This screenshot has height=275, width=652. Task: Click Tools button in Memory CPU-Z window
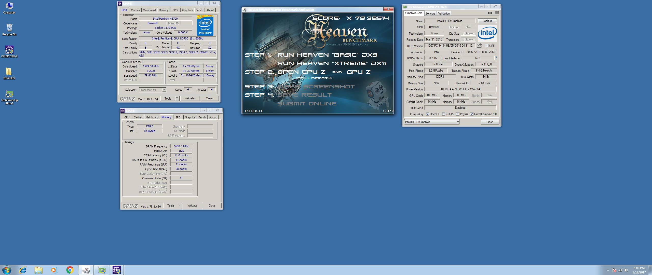point(171,205)
